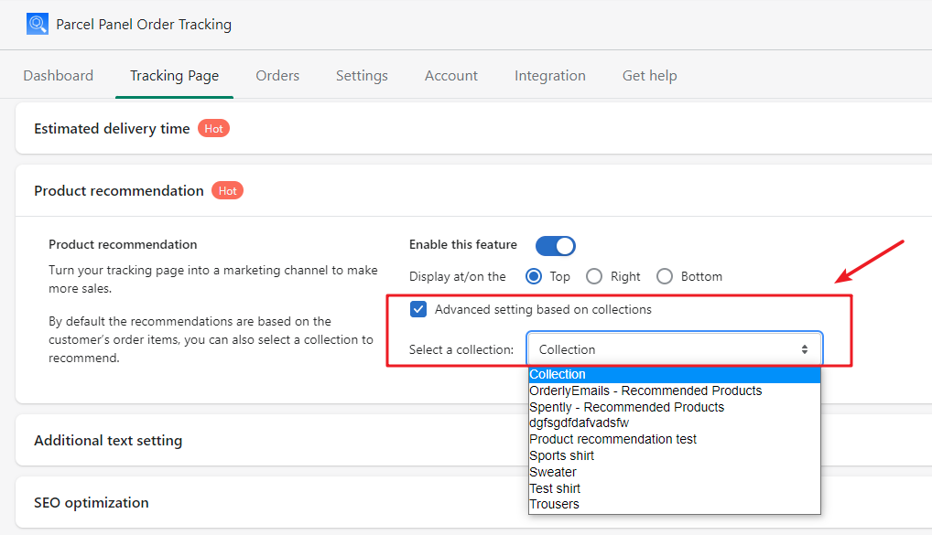
Task: Expand the Estimated delivery time section
Action: point(473,128)
